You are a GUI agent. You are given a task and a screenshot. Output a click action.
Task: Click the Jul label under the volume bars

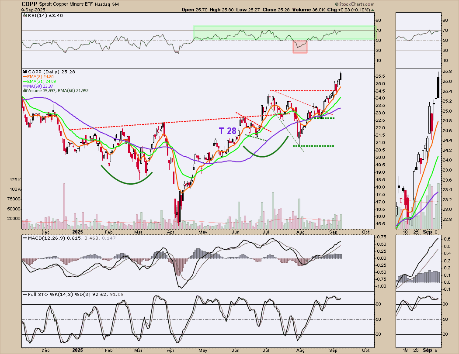coord(266,232)
